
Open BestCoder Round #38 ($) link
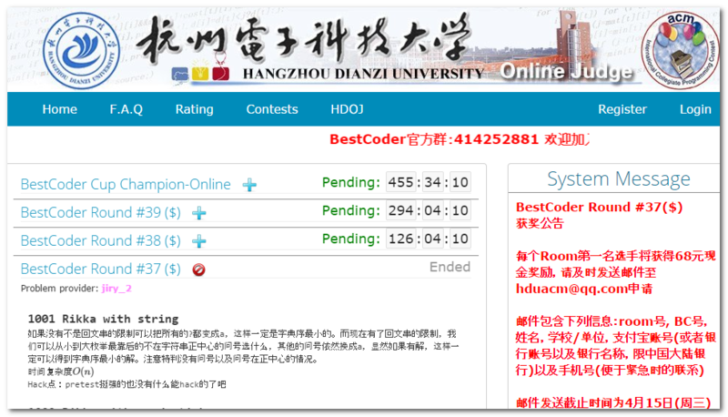click(101, 240)
